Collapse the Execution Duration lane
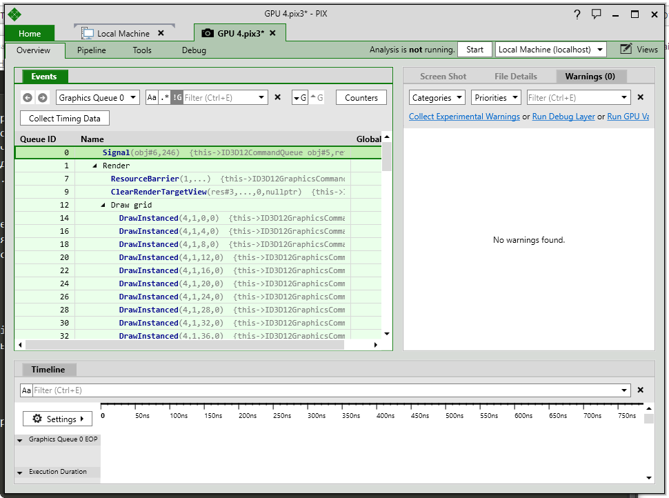 pyautogui.click(x=19, y=472)
